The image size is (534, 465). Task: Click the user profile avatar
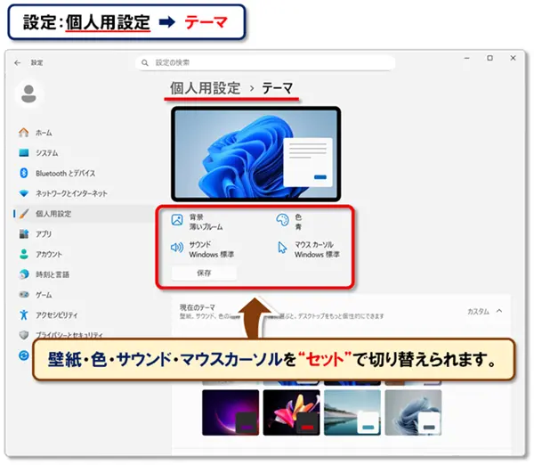tap(28, 94)
